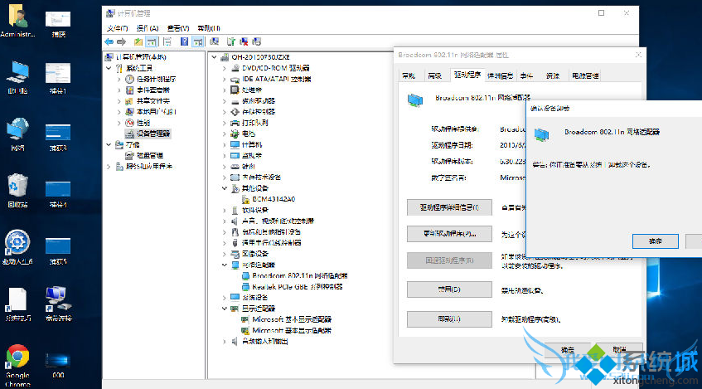This screenshot has height=389, width=702.
Task: Confirm uninstall with 确定 in the warning dialog
Action: tap(655, 241)
